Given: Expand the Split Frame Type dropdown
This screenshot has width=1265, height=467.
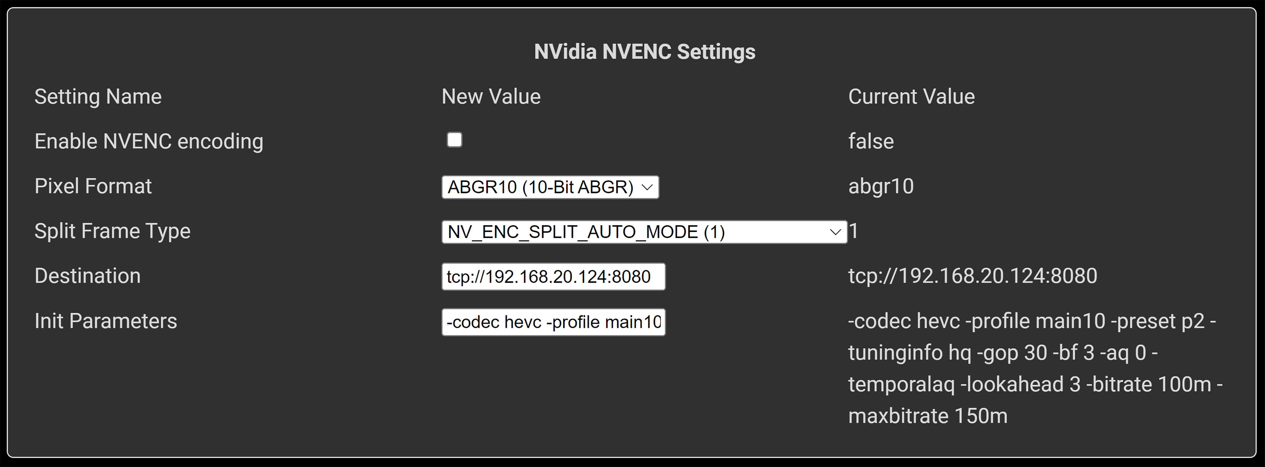Looking at the screenshot, I should coord(644,232).
